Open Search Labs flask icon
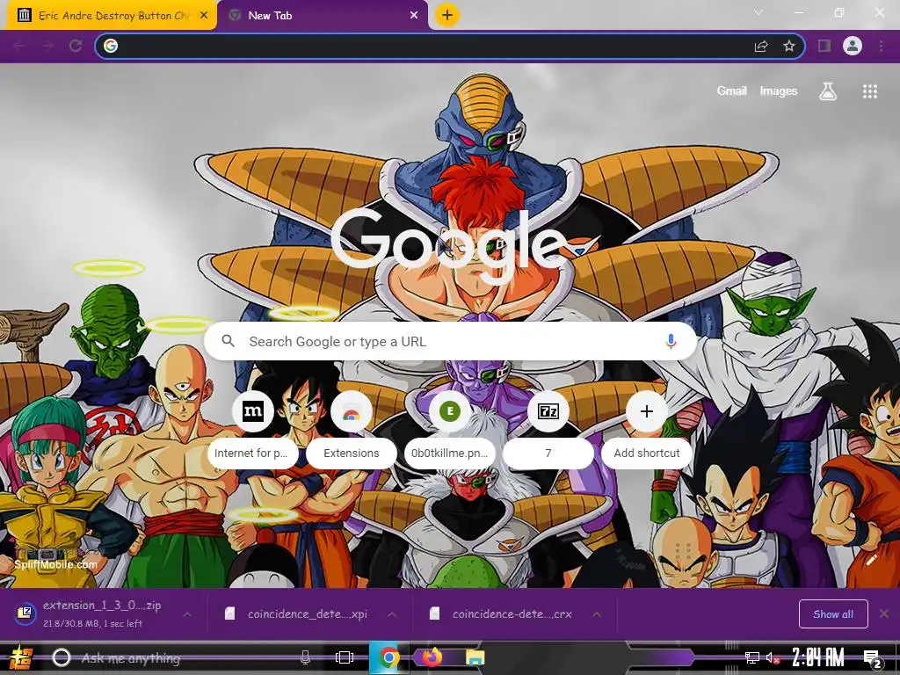The image size is (900, 675). click(x=828, y=91)
